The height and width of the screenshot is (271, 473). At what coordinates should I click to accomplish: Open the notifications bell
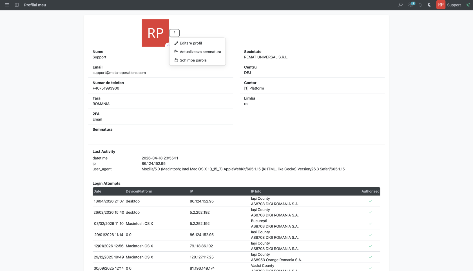(x=420, y=5)
